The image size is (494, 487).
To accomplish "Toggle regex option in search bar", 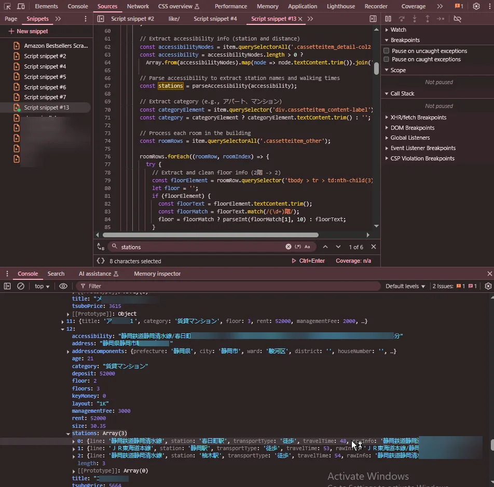I will click(297, 247).
